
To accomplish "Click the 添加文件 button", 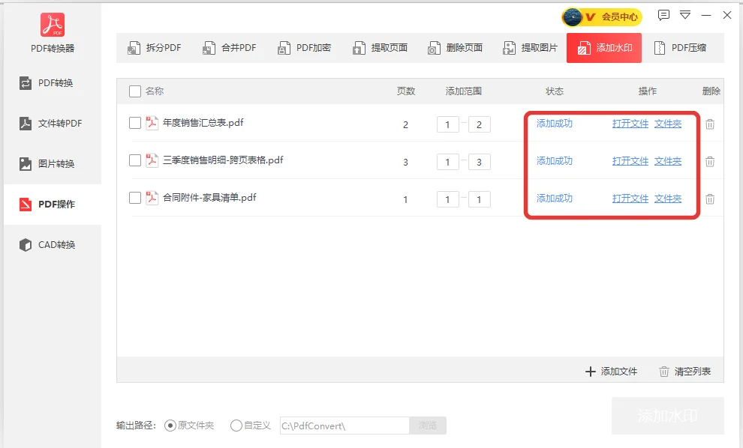I will click(x=611, y=372).
